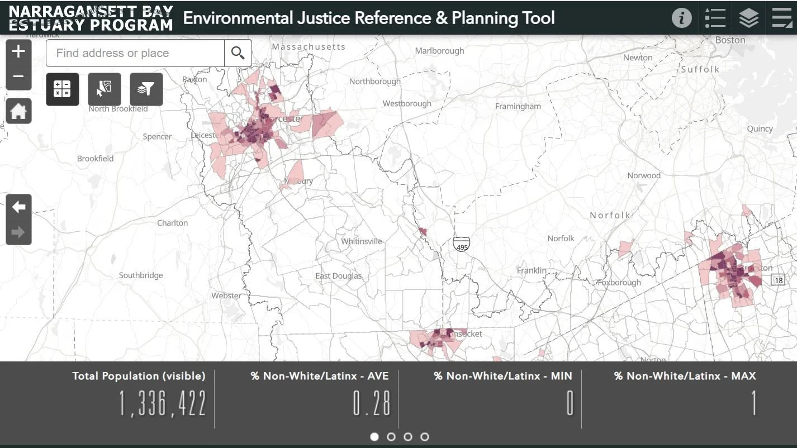Open the About info panel
The image size is (797, 448).
coord(681,17)
